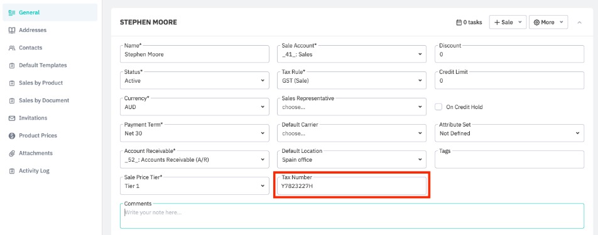This screenshot has height=235, width=598.
Task: Click the Product Prices dollar icon
Action: click(x=12, y=136)
